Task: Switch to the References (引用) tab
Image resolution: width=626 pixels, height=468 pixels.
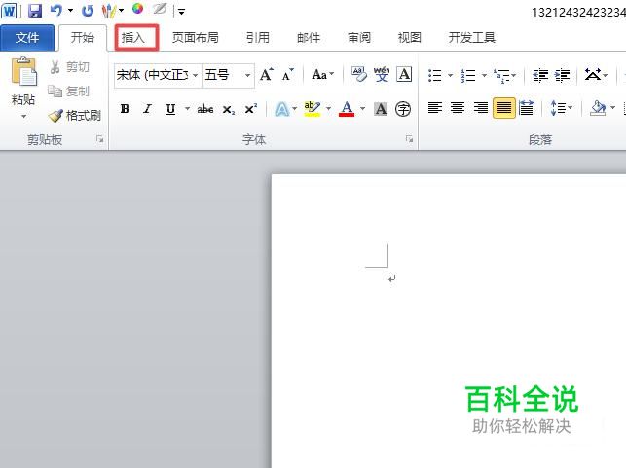Action: [257, 38]
